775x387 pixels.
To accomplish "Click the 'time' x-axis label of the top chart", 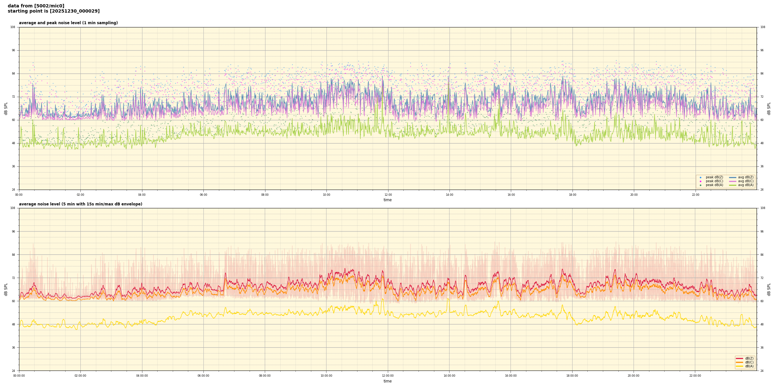I will click(387, 200).
